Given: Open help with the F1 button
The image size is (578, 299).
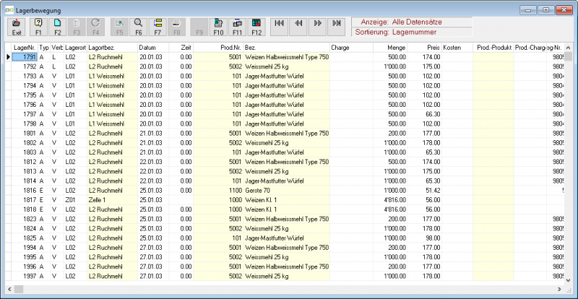Looking at the screenshot, I should click(38, 27).
